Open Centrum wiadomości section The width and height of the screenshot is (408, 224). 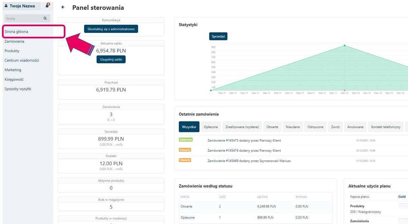coord(22,60)
